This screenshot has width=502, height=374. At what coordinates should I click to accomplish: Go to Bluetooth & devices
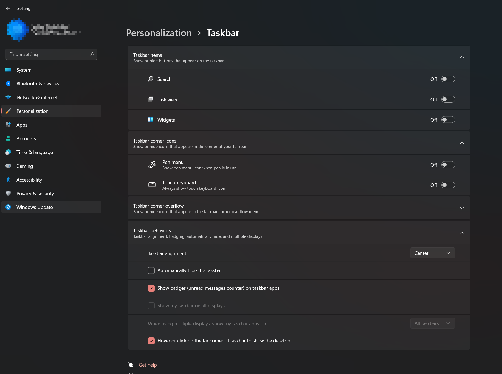[51, 83]
